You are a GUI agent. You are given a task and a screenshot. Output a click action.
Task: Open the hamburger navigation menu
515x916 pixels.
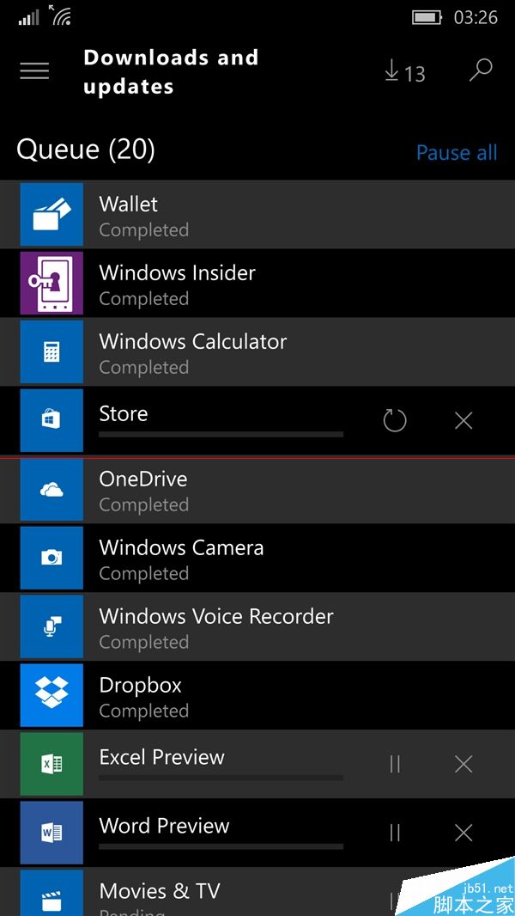[34, 71]
